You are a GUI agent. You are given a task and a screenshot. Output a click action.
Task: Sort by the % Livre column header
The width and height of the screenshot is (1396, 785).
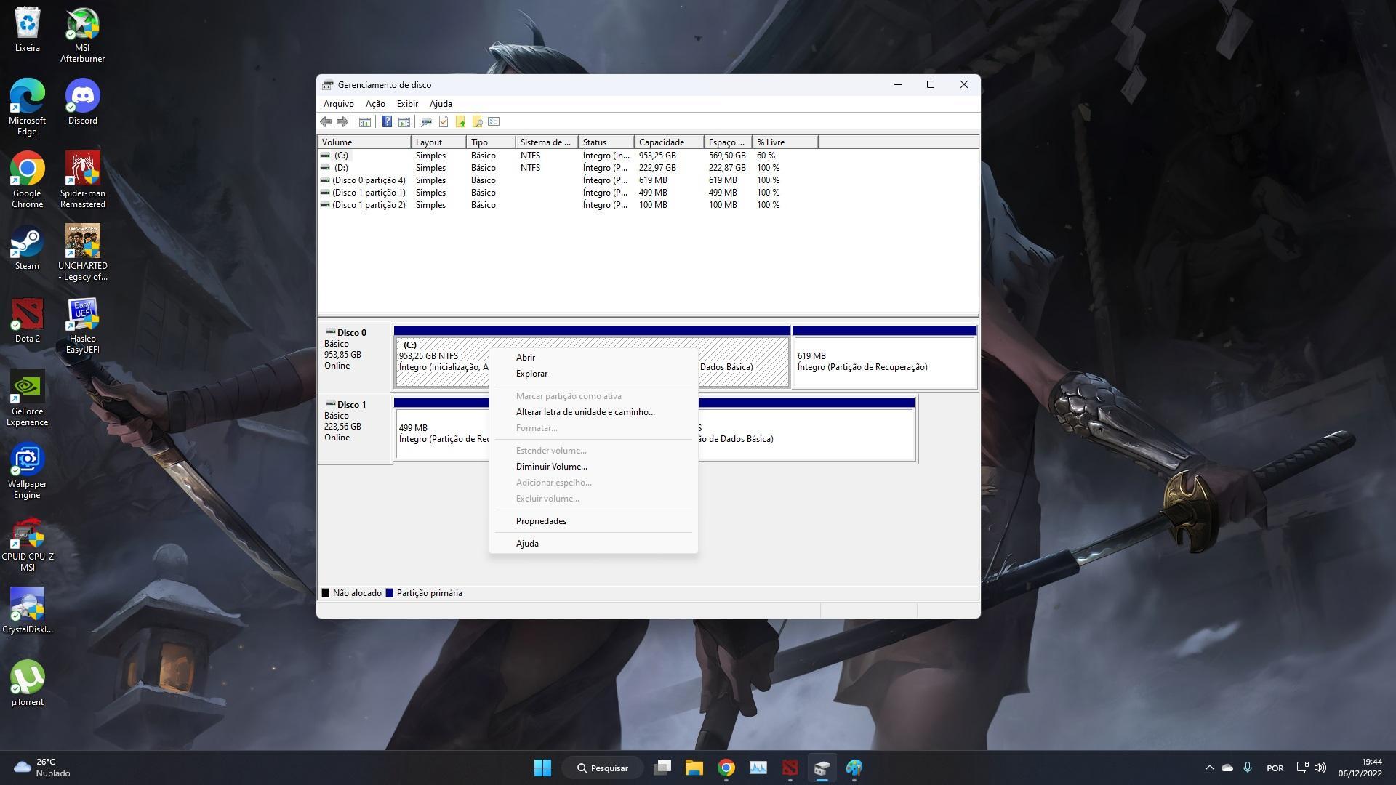point(785,142)
